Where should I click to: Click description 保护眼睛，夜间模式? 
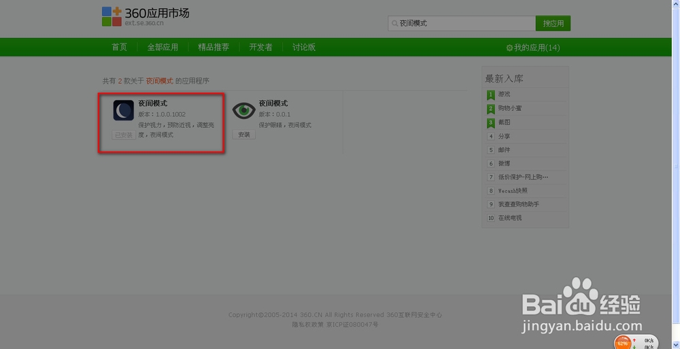click(x=285, y=125)
